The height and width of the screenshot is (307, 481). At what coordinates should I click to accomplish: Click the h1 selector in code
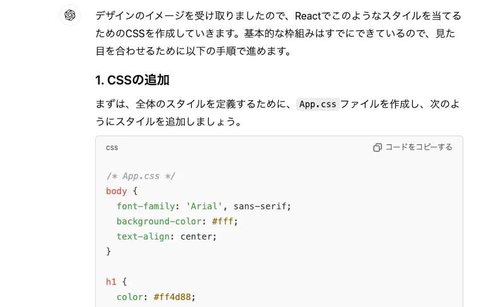point(112,282)
